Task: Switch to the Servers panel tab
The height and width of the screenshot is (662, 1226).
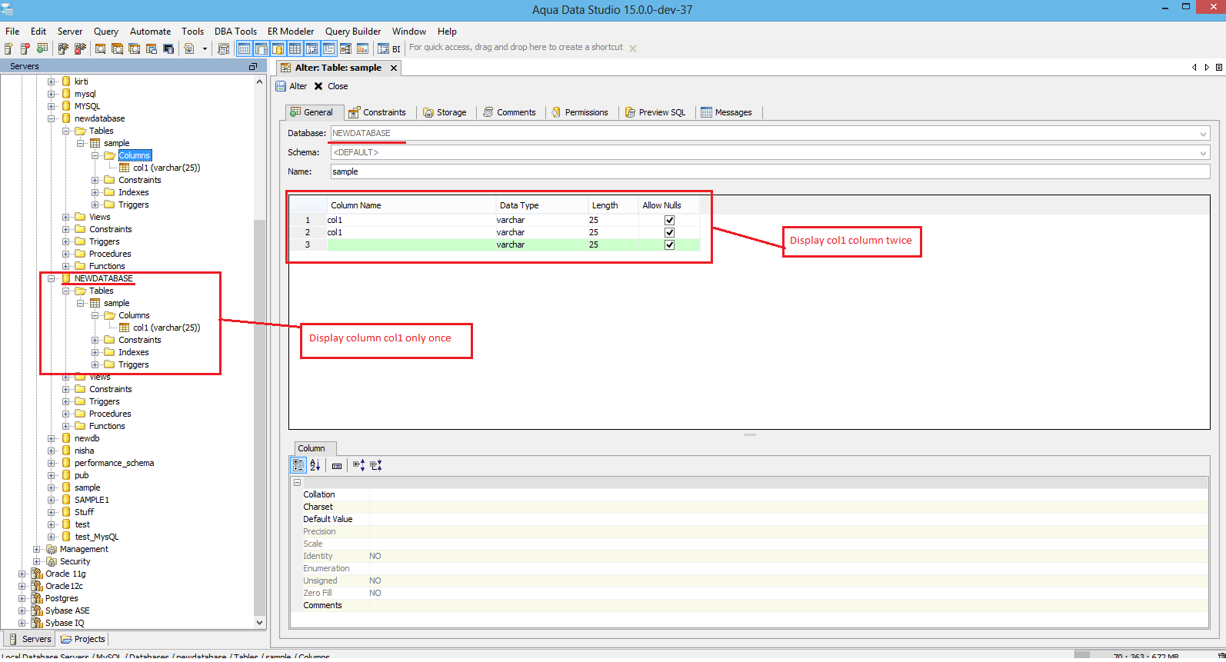Action: coord(29,639)
